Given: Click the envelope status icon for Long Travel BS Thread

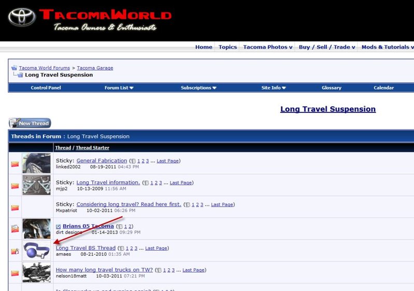Looking at the screenshot, I should [x=15, y=251].
